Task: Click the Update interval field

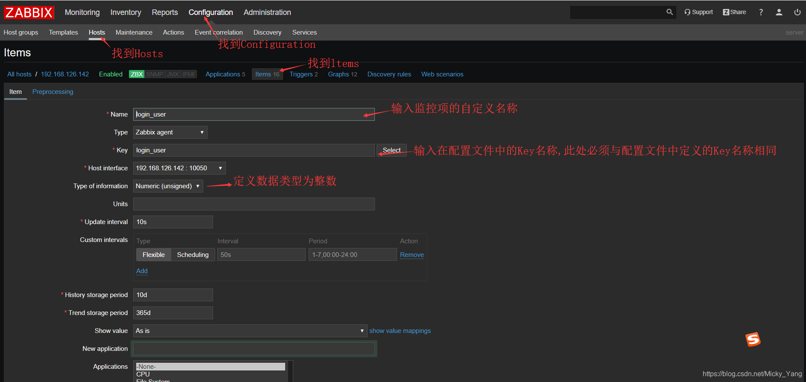Action: click(x=173, y=222)
